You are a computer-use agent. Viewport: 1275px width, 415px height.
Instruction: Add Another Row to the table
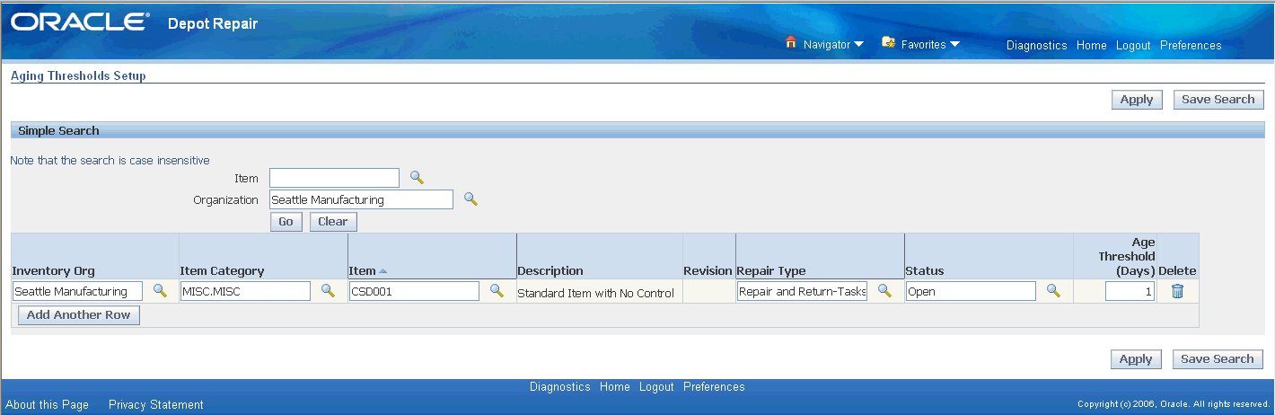pyautogui.click(x=79, y=315)
